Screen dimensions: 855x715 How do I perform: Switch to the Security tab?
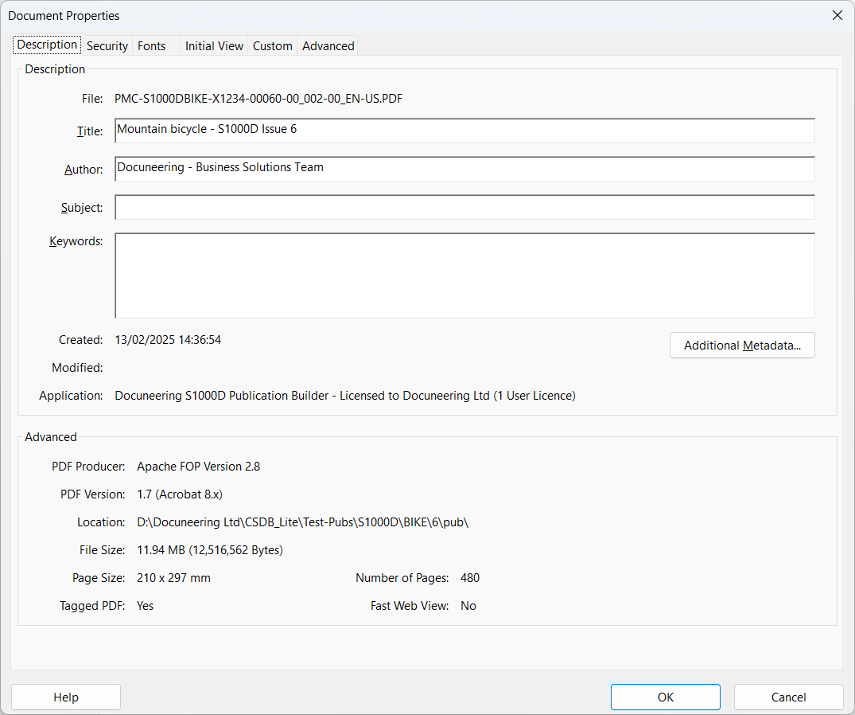click(107, 46)
